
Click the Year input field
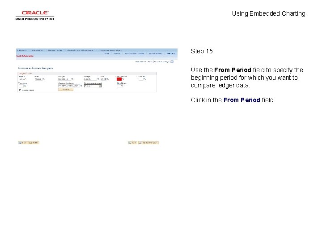pyautogui.click(x=103, y=79)
